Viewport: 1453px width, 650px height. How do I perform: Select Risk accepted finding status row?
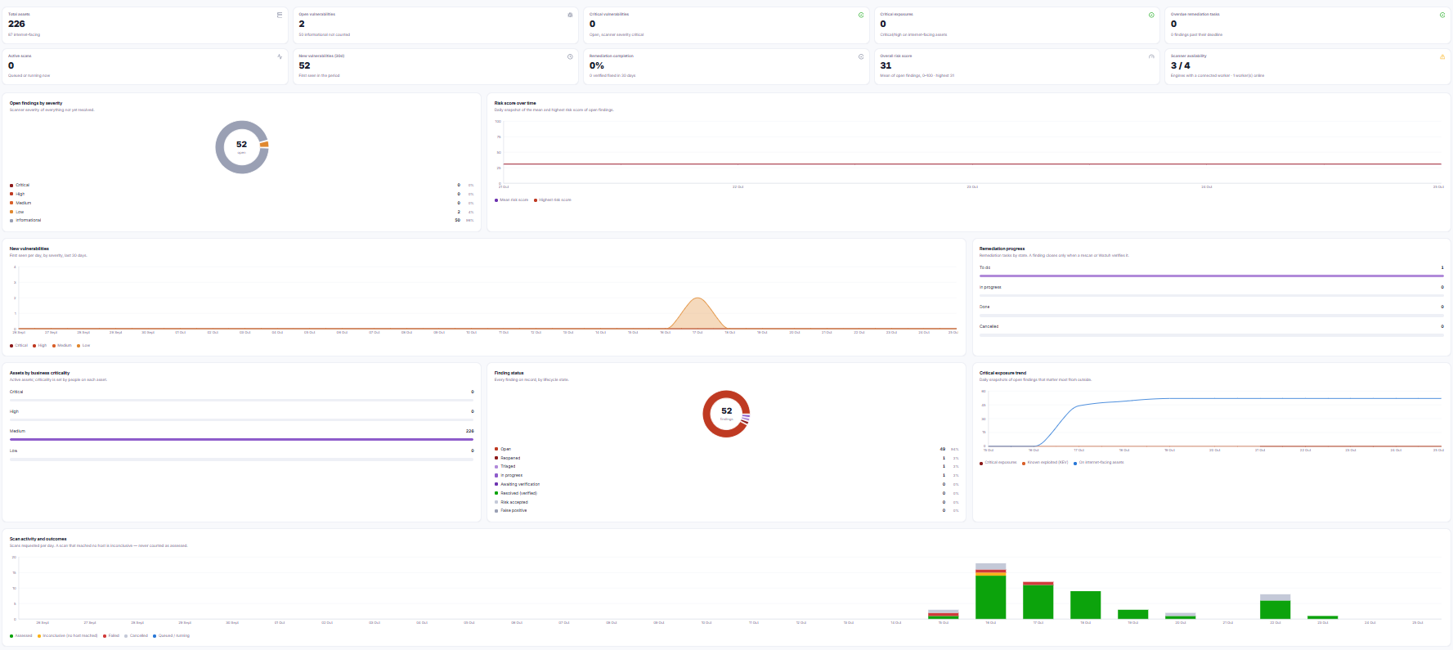(x=726, y=502)
